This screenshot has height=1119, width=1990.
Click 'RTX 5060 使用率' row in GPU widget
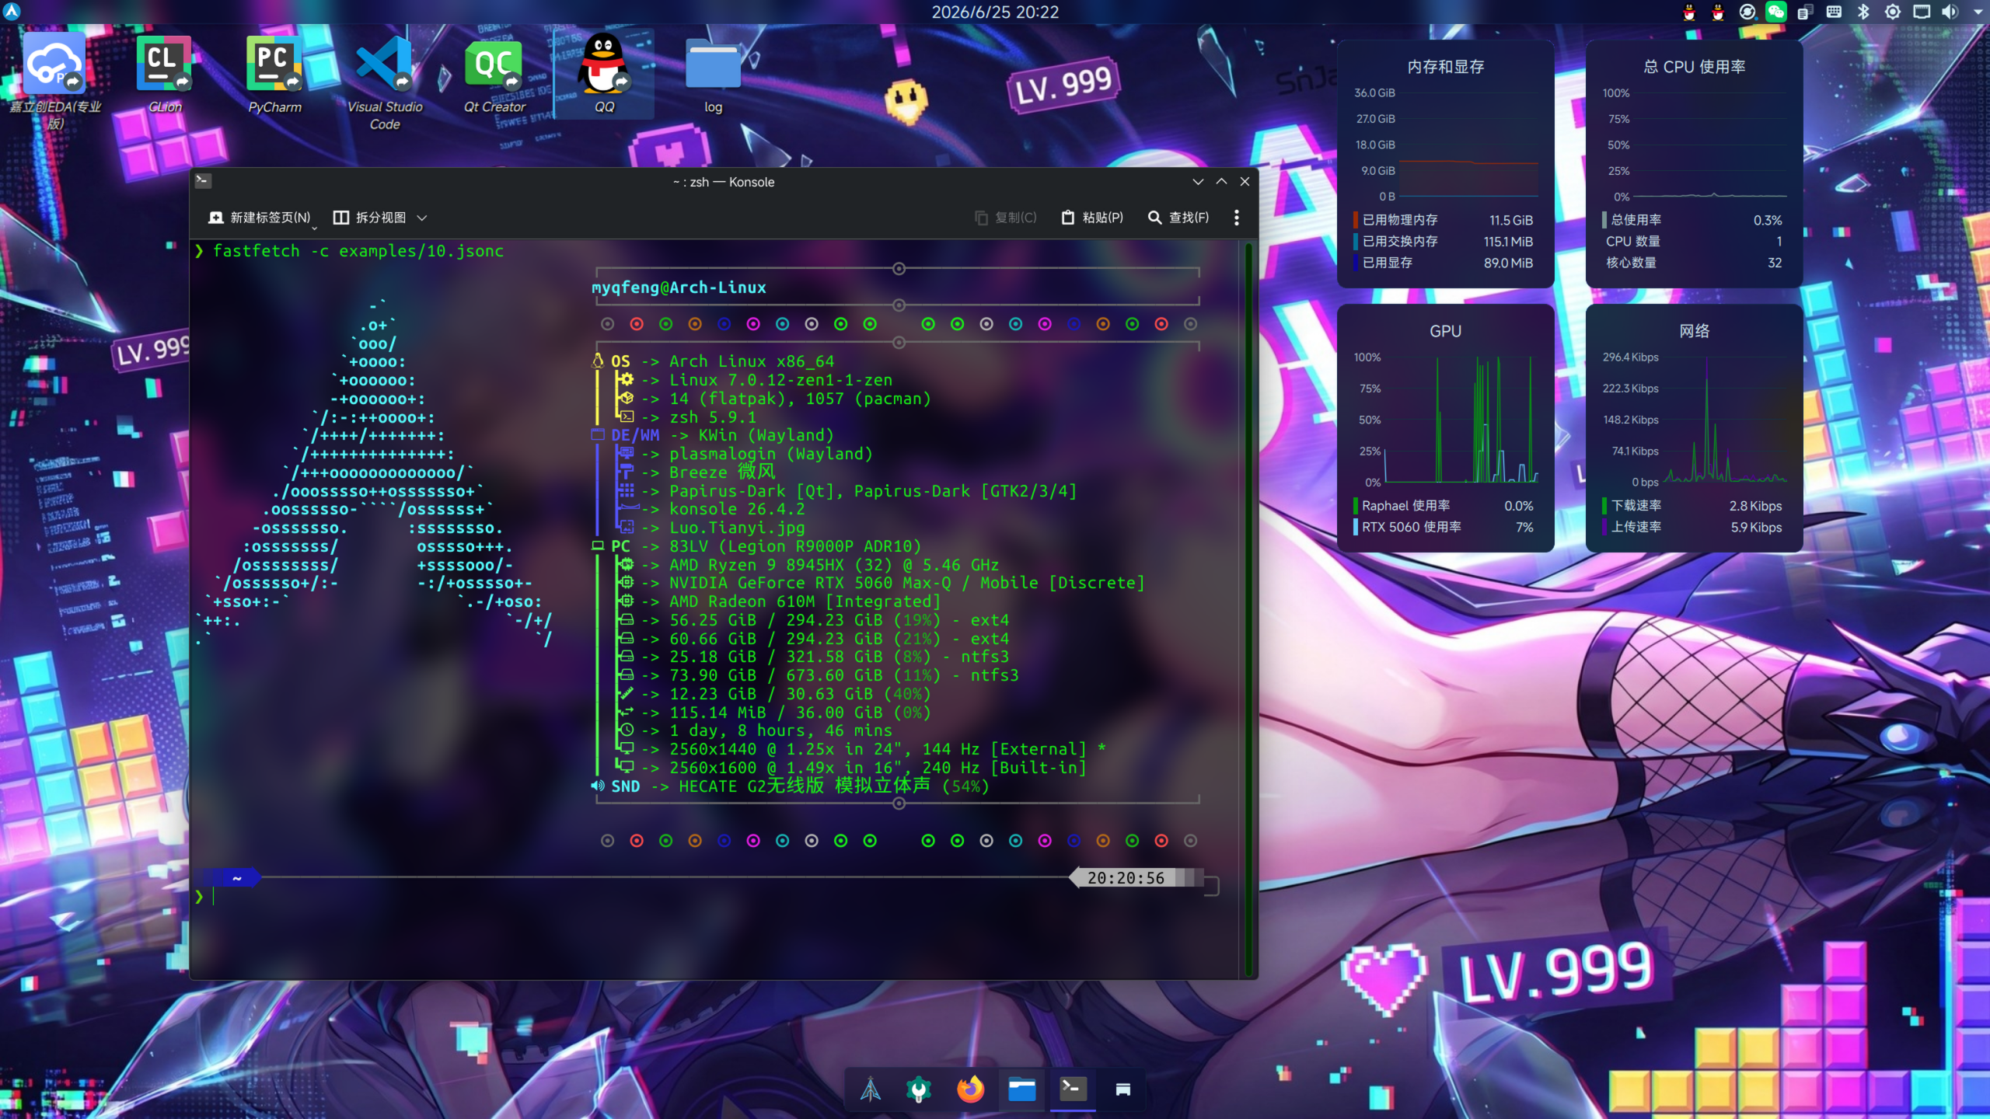pyautogui.click(x=1444, y=527)
